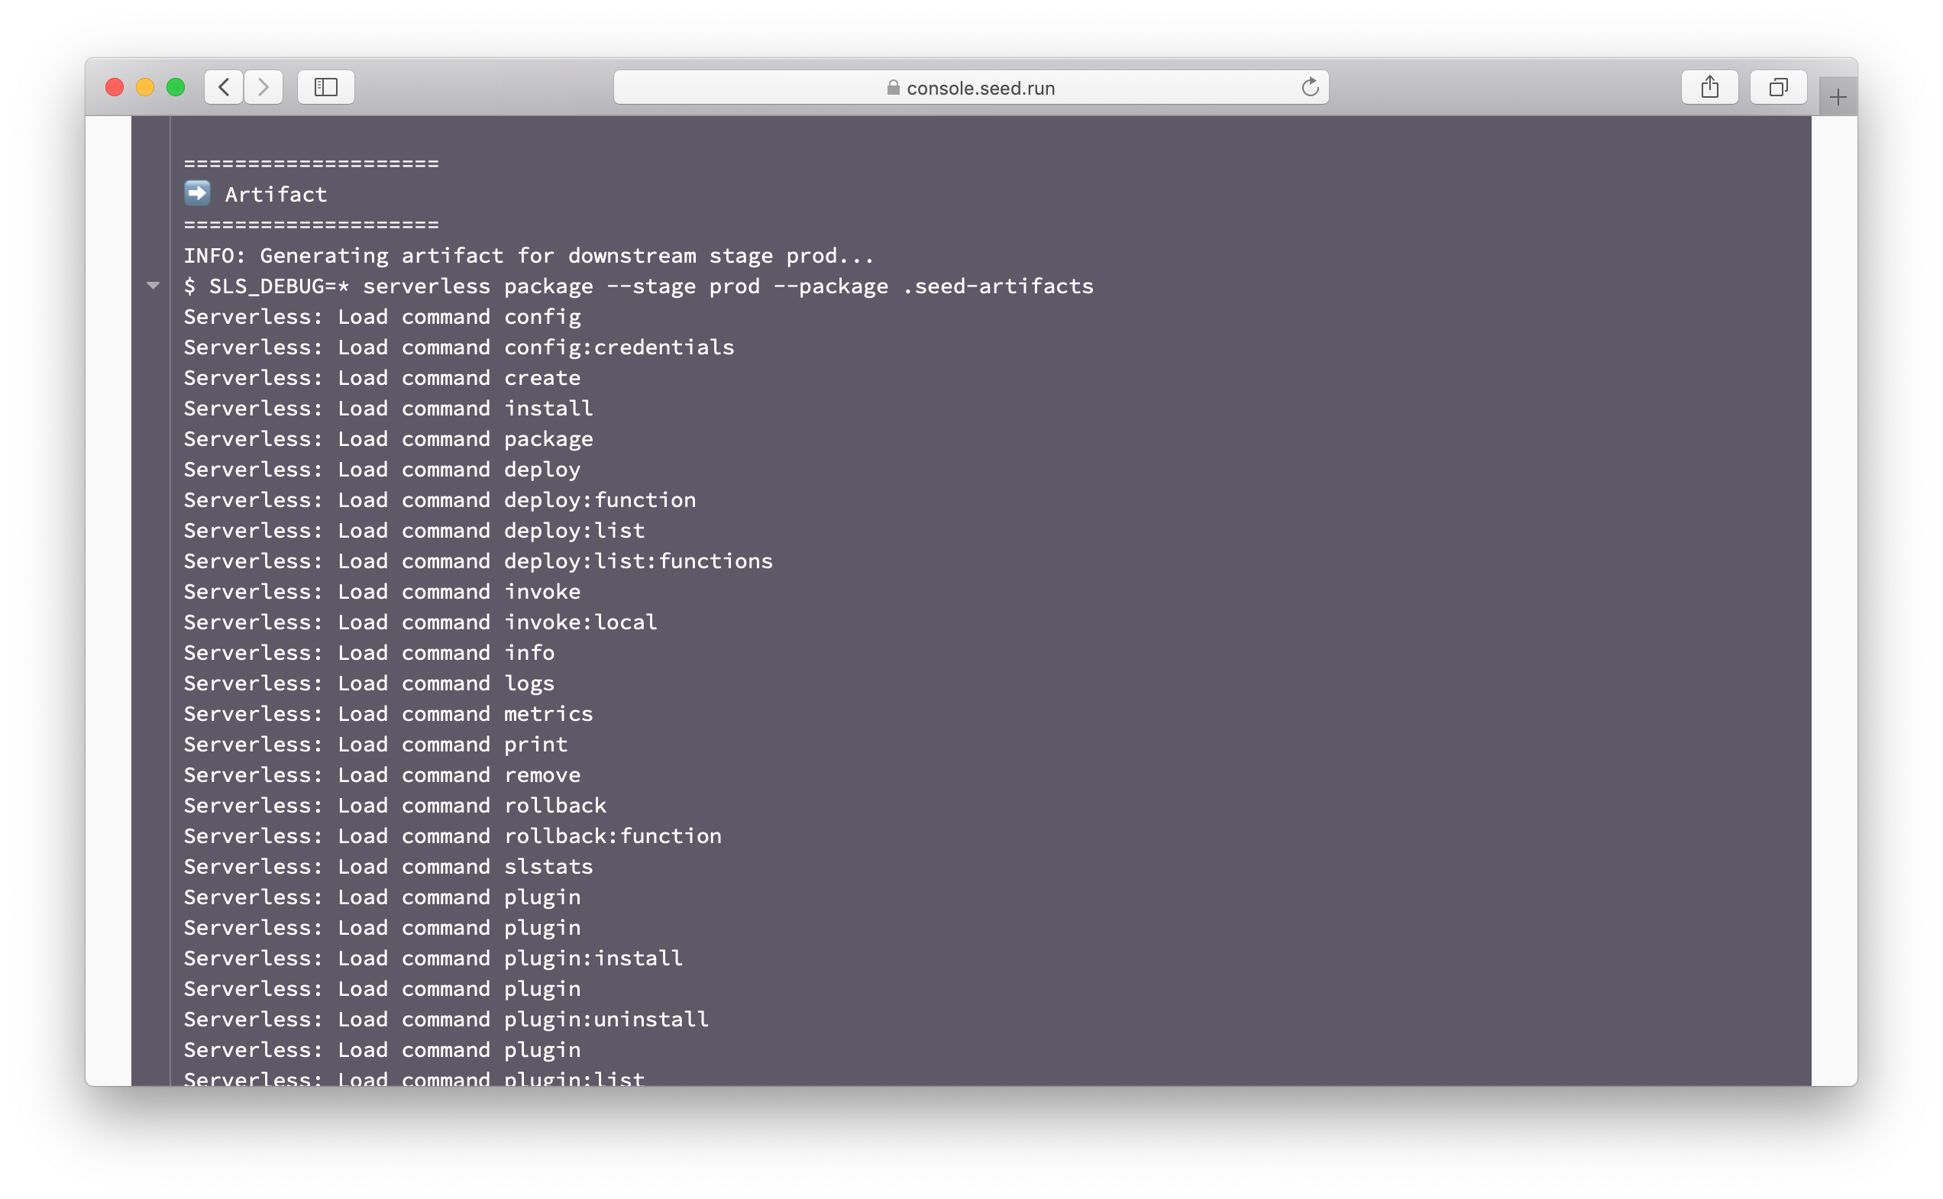1943x1199 pixels.
Task: Click the config:credentials log line
Action: (458, 347)
